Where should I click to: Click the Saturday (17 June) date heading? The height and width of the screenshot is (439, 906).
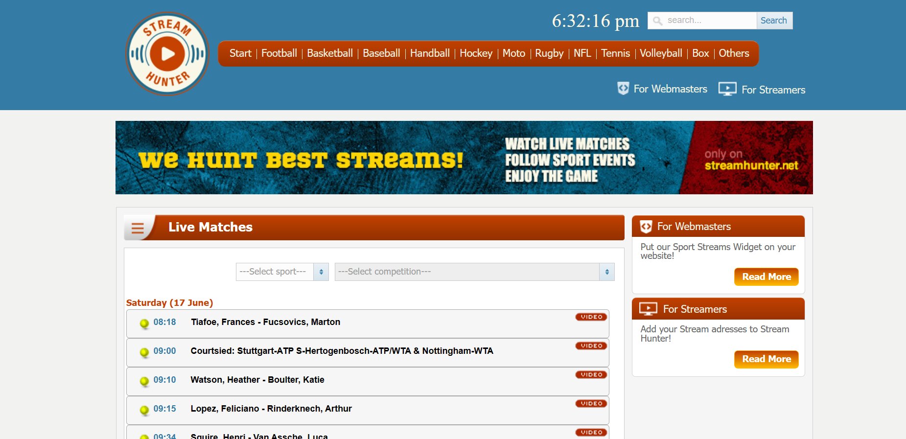[169, 302]
